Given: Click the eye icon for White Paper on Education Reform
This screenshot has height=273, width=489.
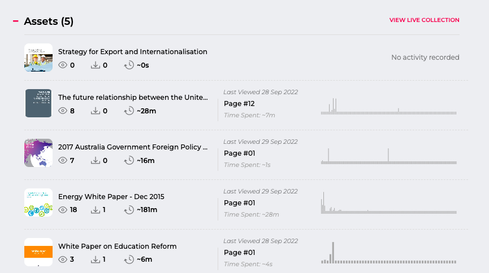Looking at the screenshot, I should [63, 259].
